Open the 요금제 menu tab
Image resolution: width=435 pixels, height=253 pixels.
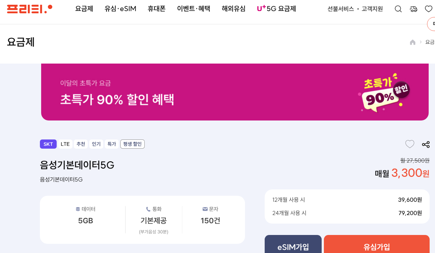(x=84, y=9)
